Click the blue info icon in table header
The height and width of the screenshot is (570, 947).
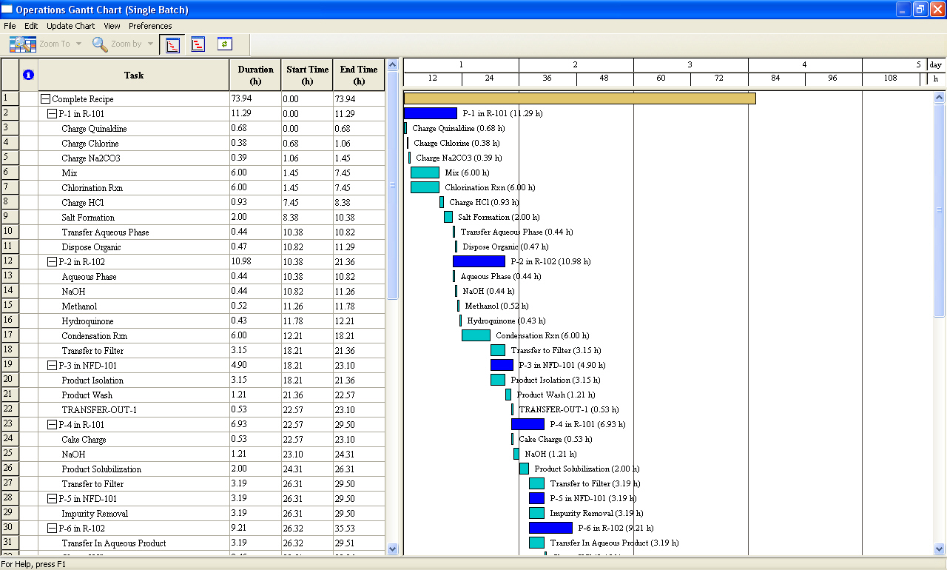29,75
